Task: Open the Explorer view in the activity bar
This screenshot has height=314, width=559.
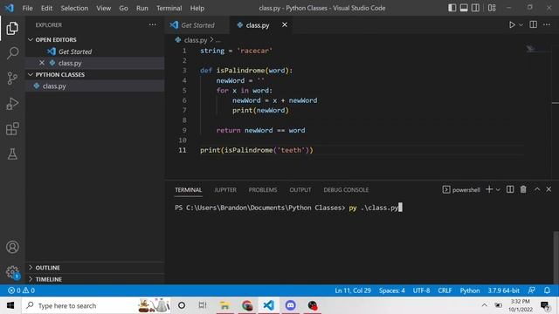Action: [x=12, y=28]
